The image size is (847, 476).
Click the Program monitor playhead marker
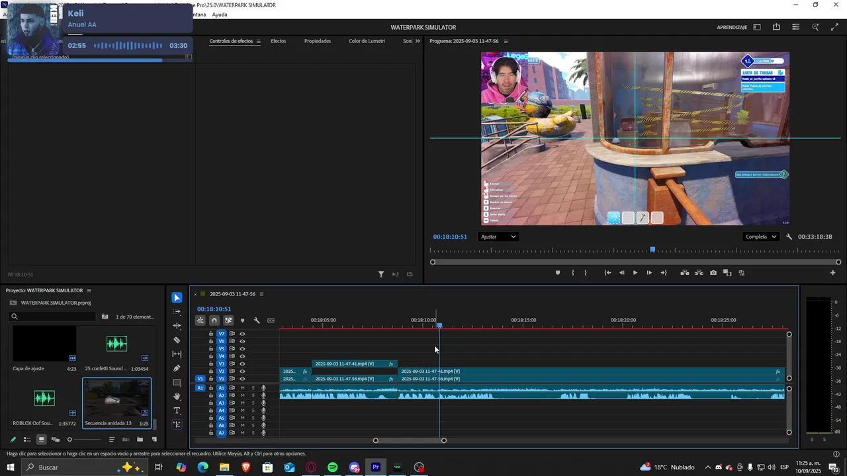click(x=652, y=249)
